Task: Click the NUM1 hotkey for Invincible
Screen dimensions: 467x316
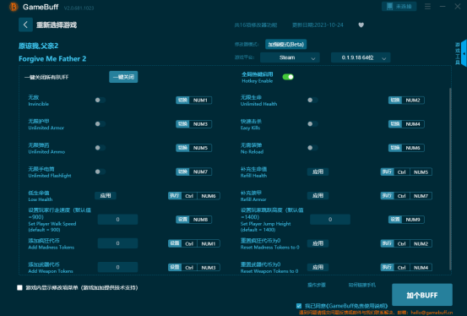Action: pyautogui.click(x=200, y=101)
